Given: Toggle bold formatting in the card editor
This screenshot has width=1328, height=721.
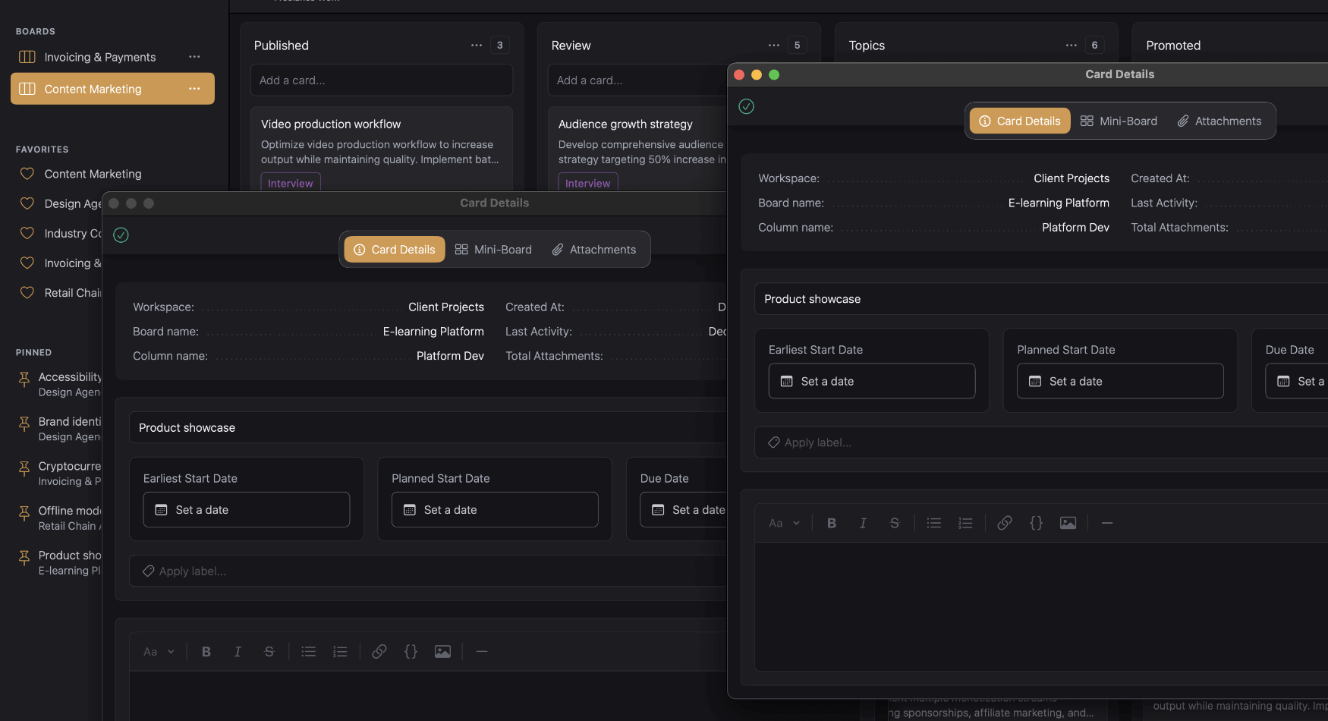Looking at the screenshot, I should tap(832, 522).
